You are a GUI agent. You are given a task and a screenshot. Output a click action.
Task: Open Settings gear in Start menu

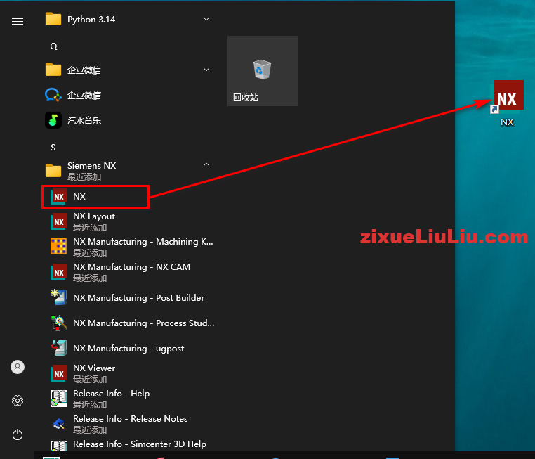18,401
